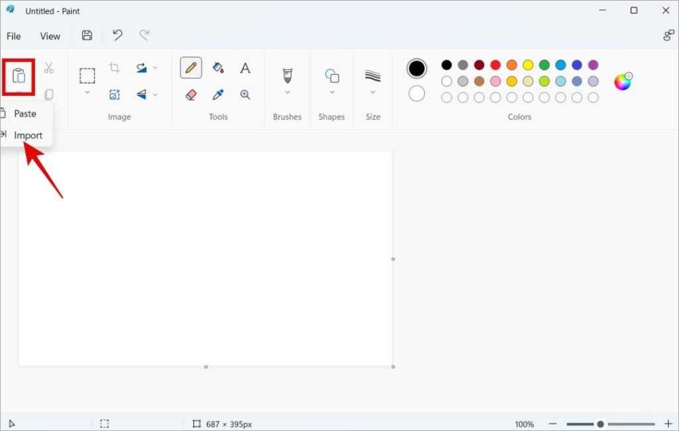
Task: Open the Size line thickness dropdown
Action: click(373, 92)
